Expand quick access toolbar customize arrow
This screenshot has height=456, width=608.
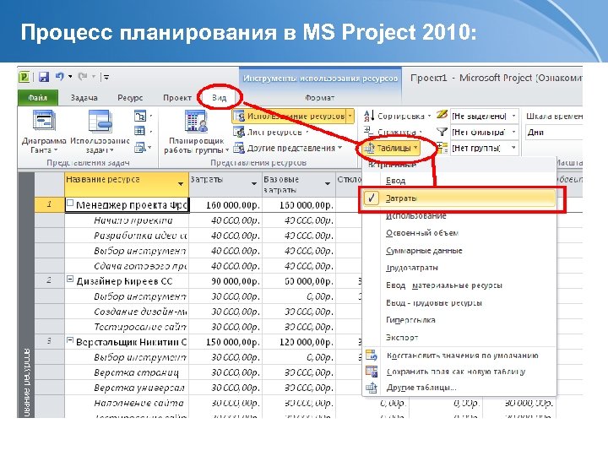[106, 77]
